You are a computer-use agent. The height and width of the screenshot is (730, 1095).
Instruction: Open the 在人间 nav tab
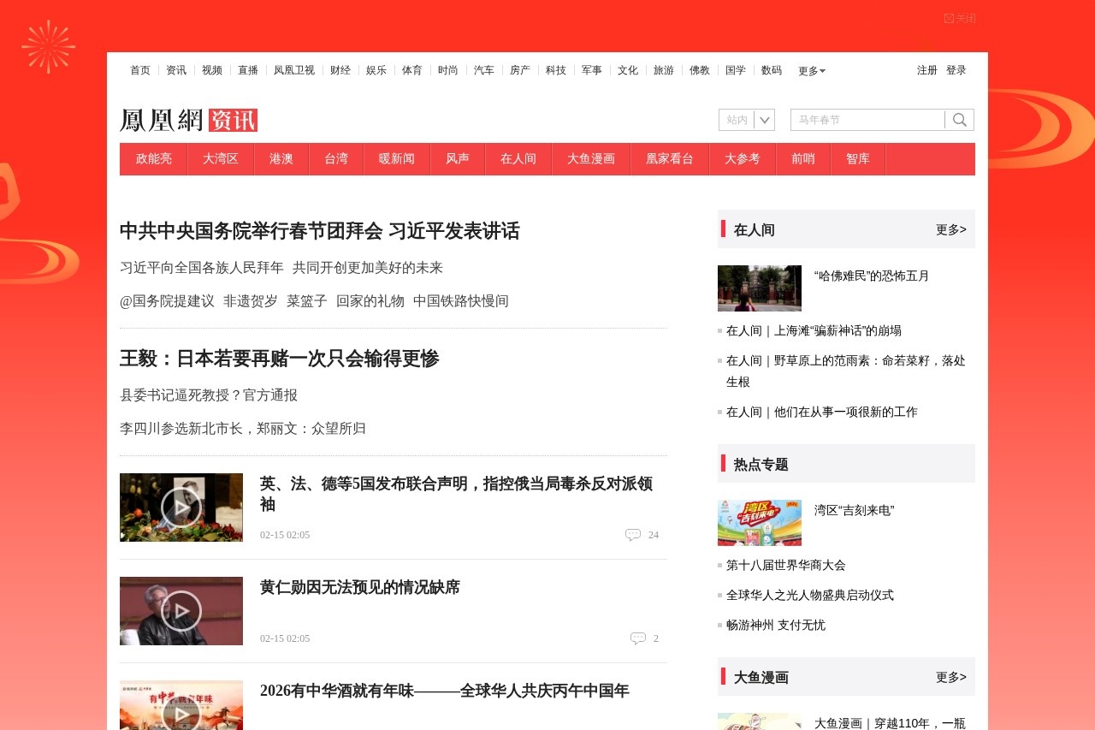(518, 159)
